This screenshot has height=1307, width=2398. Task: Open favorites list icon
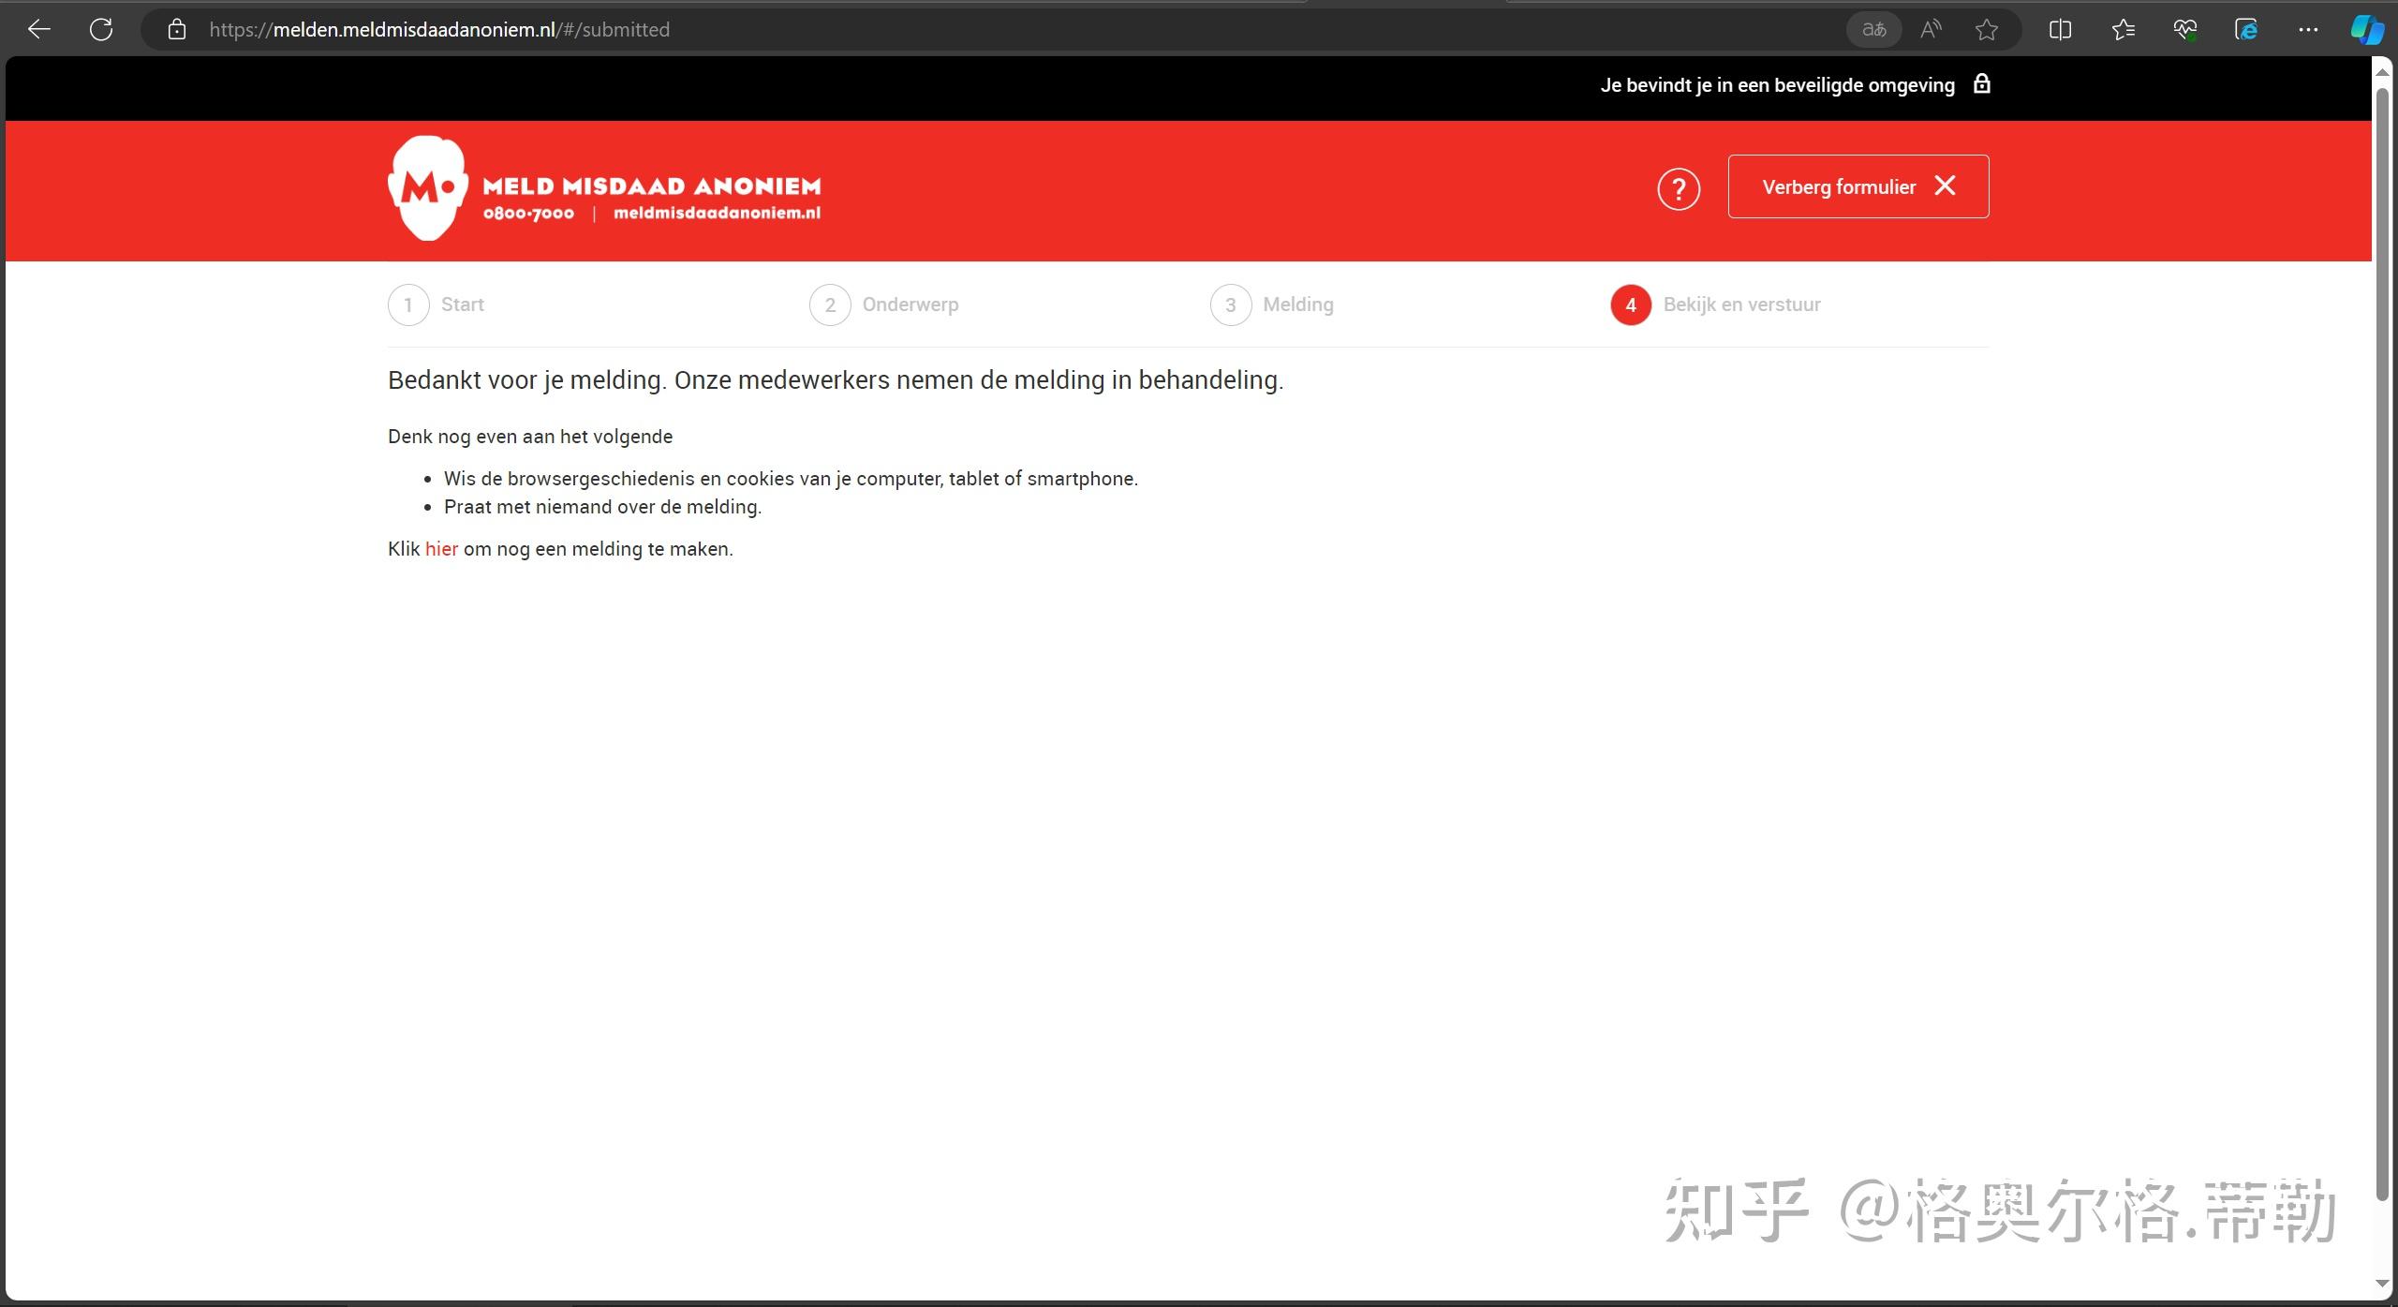point(2123,29)
